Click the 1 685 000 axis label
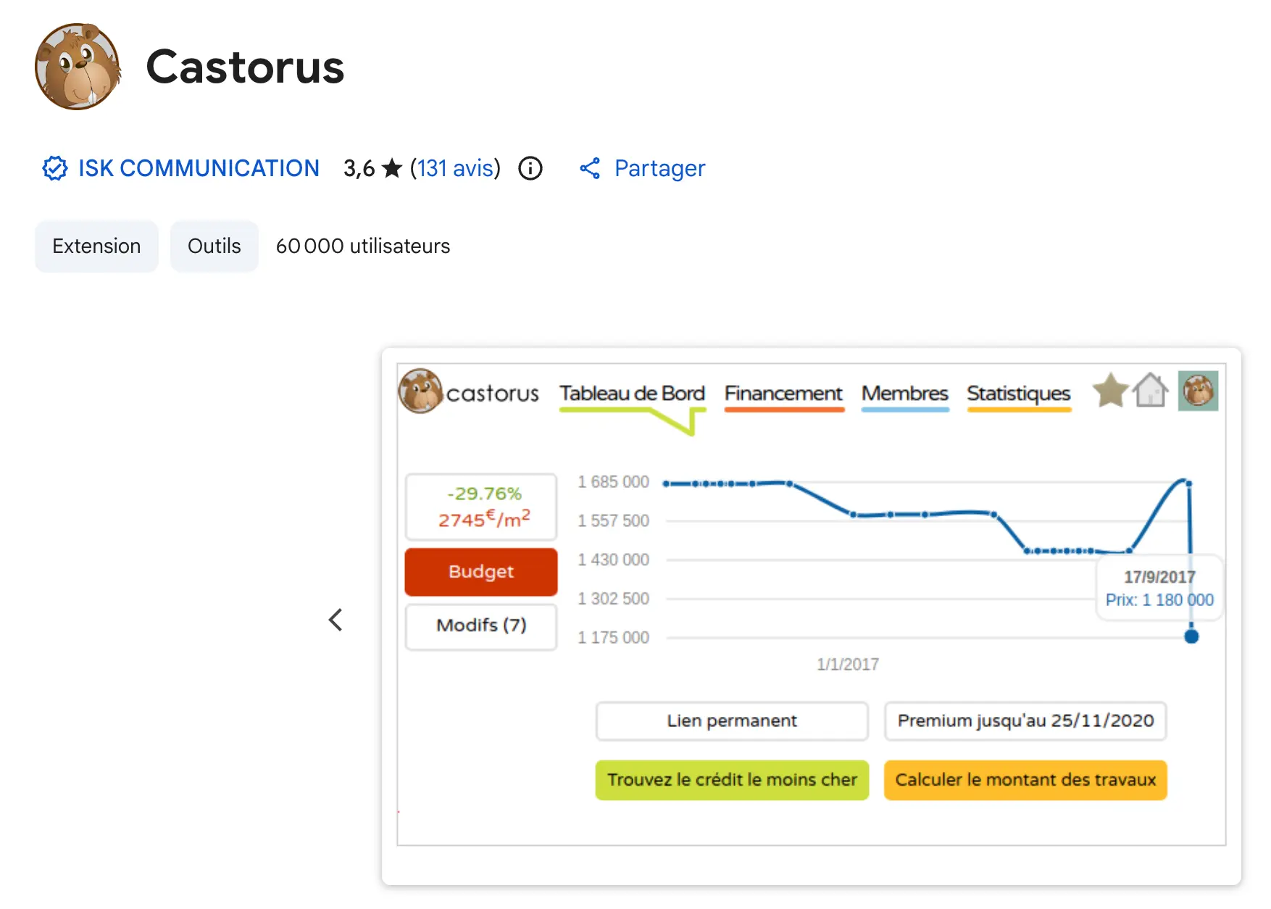 [x=613, y=482]
